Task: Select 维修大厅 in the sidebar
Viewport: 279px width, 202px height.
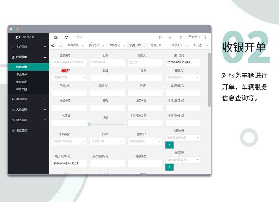Action: coord(22,82)
